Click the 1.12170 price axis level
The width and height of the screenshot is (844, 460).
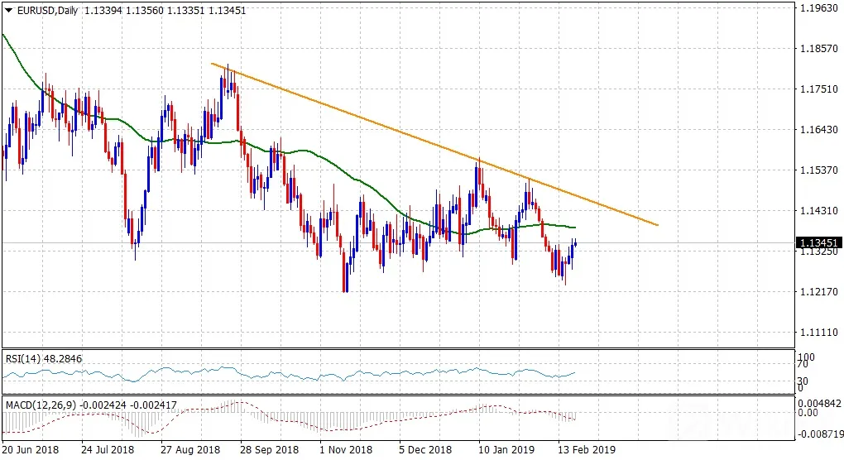coord(818,291)
